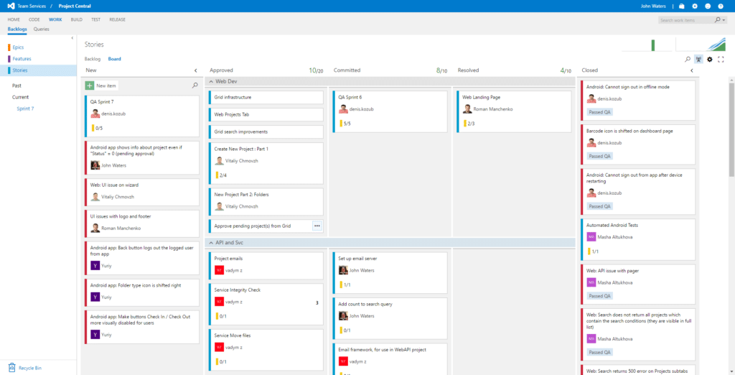Click board search magnifier in toolbar
Screen dimensions: 735x375
coord(687,59)
